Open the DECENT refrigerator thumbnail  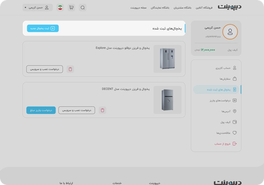167,100
